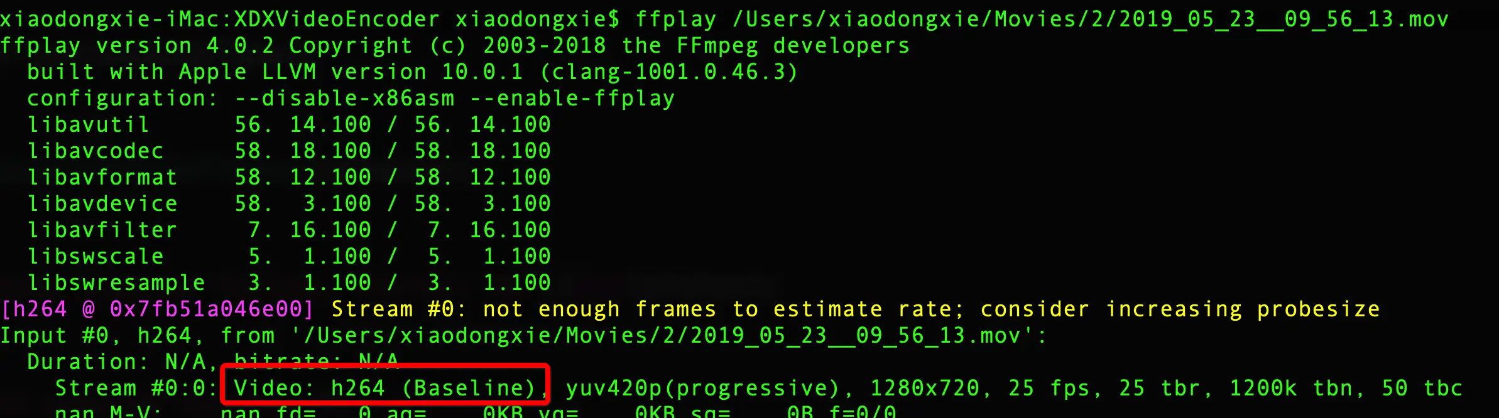Click the libavdevice version line
The image size is (1499, 418).
289,203
